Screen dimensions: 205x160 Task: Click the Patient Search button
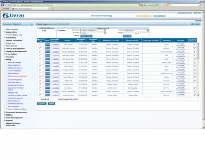(x=86, y=36)
